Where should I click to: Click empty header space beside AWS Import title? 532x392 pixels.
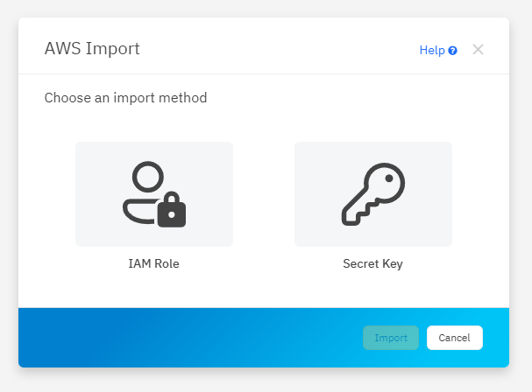point(280,49)
